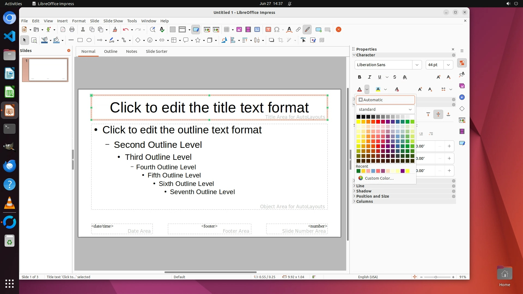Screen dimensions: 523x294
Task: Click the Insert Table icon
Action: [226, 30]
